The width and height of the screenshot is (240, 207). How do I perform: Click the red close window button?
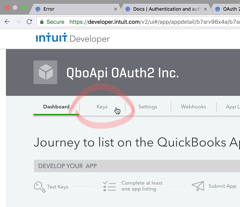click(x=7, y=8)
